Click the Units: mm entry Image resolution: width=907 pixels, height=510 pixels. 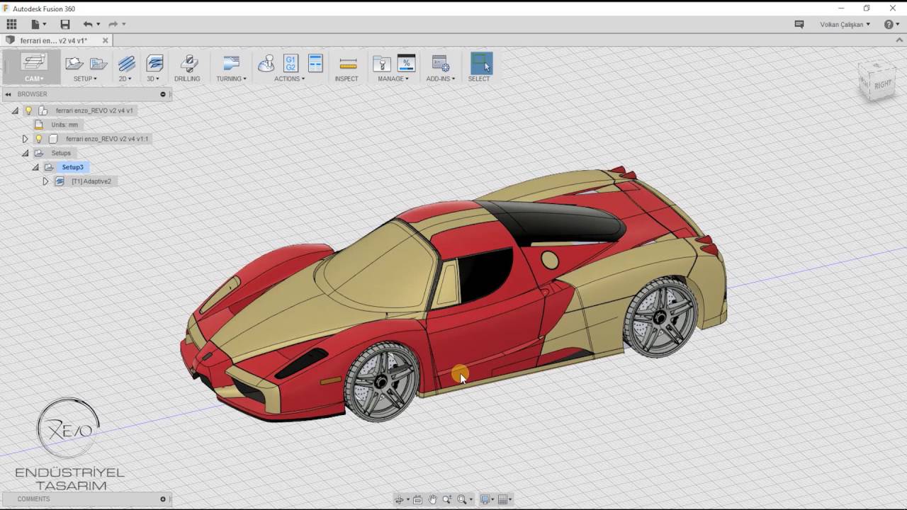(64, 125)
